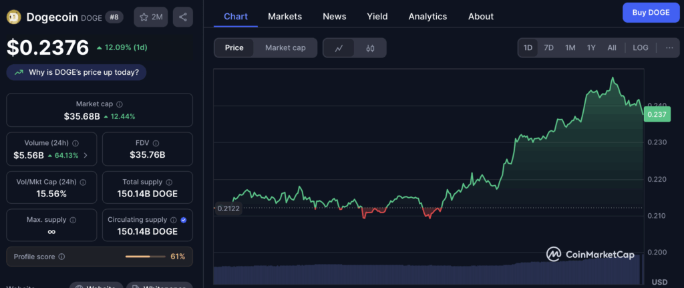The width and height of the screenshot is (684, 288).
Task: Click the 61% profile score value
Action: pyautogui.click(x=178, y=257)
